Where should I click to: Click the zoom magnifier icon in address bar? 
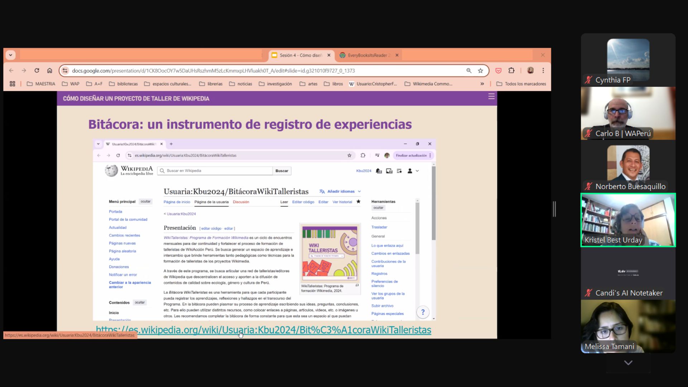coord(469,71)
